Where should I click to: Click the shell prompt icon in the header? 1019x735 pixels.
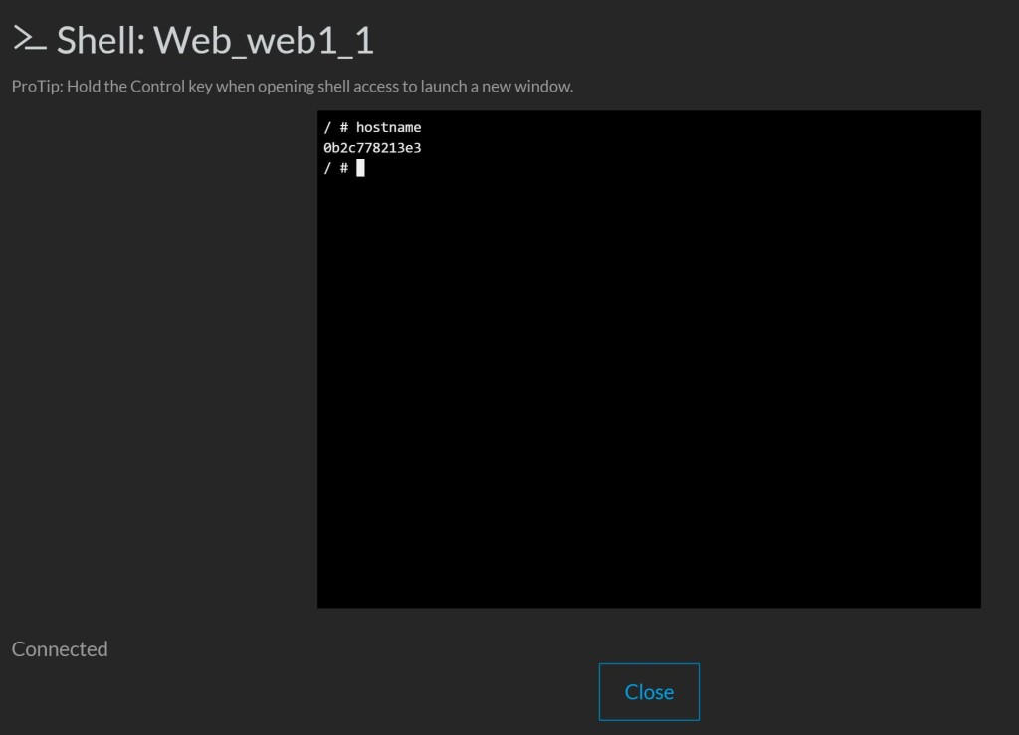point(29,39)
